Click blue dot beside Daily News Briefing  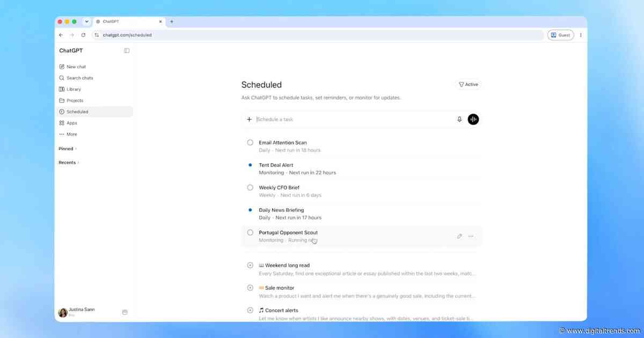click(x=250, y=210)
